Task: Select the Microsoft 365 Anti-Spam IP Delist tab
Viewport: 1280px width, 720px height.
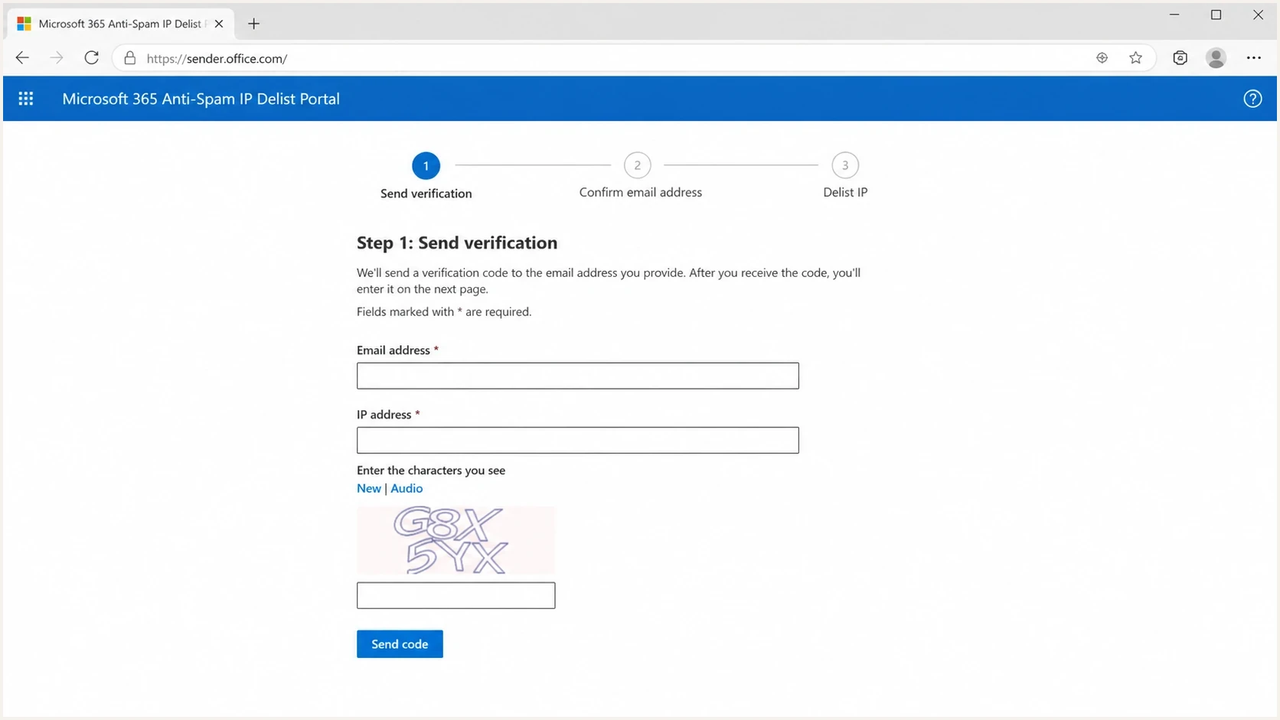Action: pos(119,24)
